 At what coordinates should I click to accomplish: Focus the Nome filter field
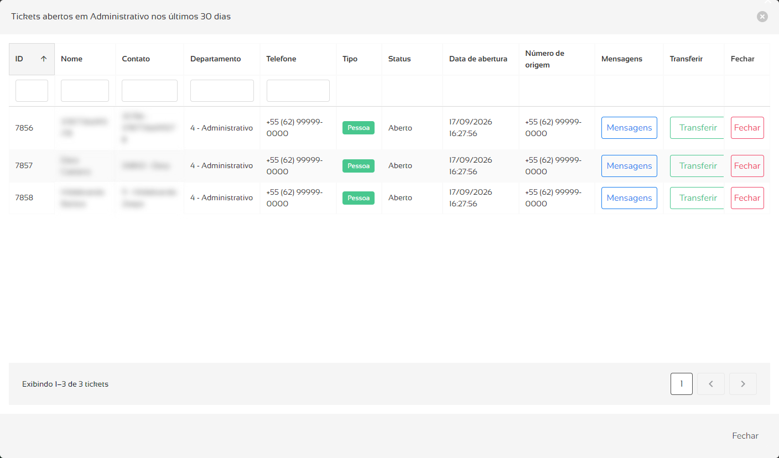point(85,91)
